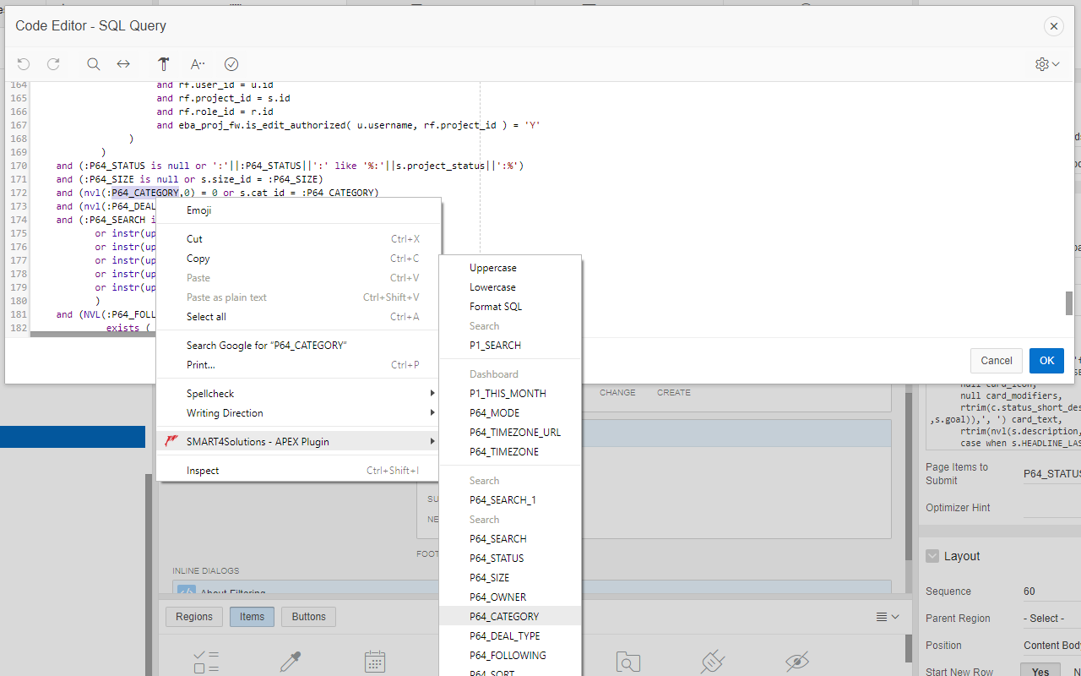Image resolution: width=1081 pixels, height=676 pixels.
Task: Undo last edit in code editor toolbar
Action: [x=24, y=64]
